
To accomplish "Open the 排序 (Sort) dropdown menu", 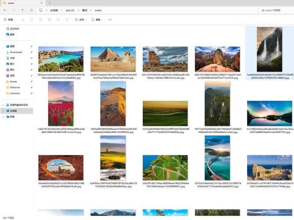I will click(80, 20).
